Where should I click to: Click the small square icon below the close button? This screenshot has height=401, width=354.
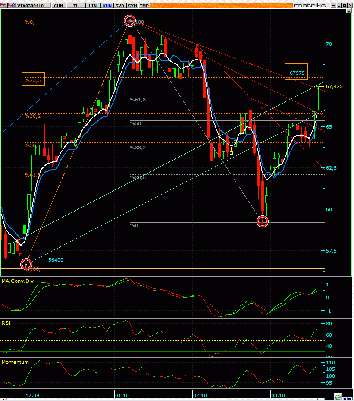(x=349, y=11)
